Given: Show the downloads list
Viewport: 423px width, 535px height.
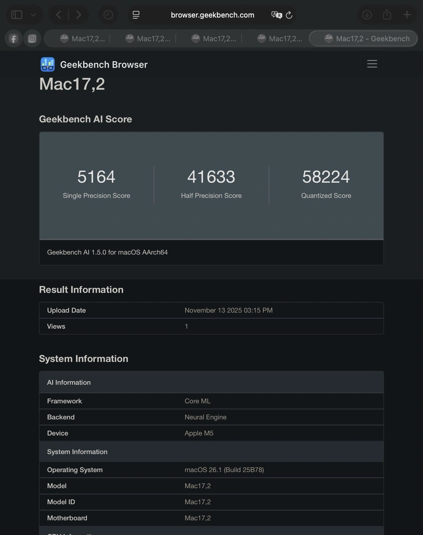Looking at the screenshot, I should 367,15.
